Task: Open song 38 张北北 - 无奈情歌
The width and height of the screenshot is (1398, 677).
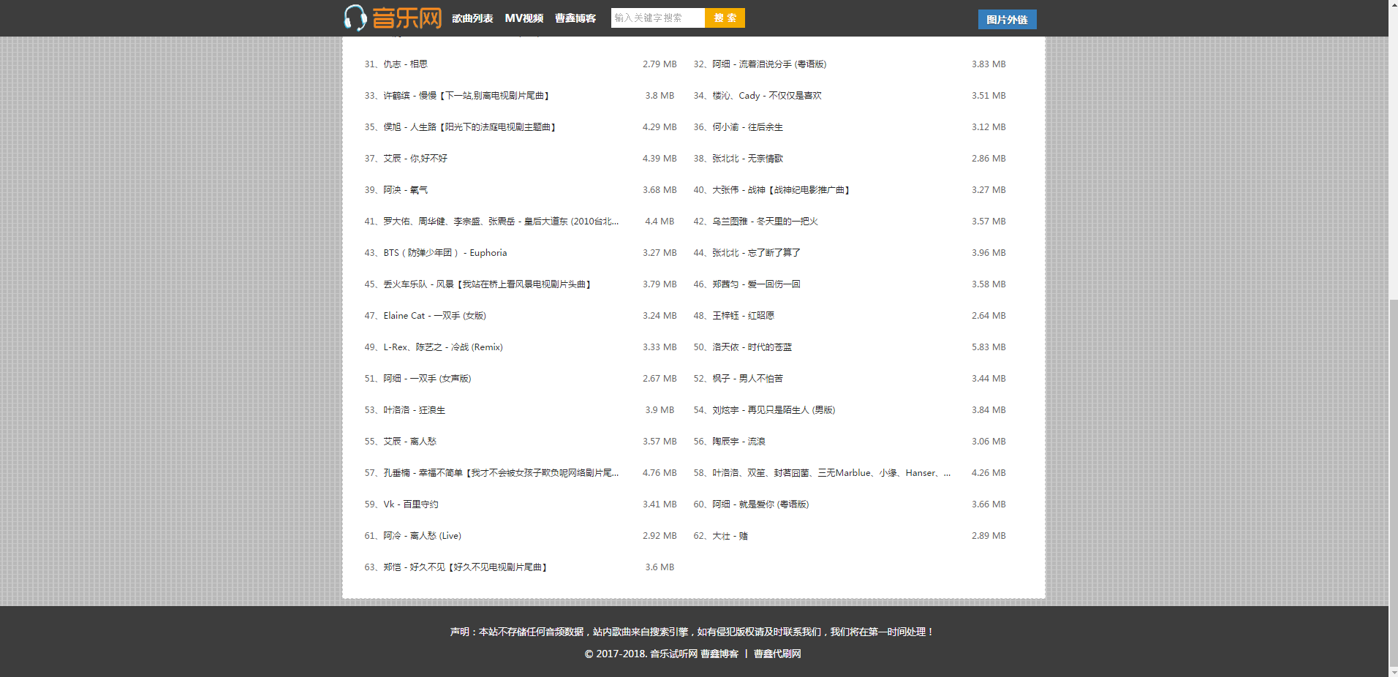Action: point(747,159)
